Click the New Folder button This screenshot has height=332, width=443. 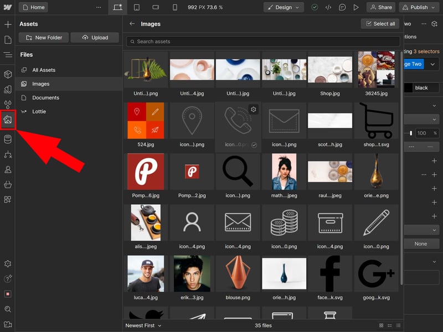tap(43, 38)
